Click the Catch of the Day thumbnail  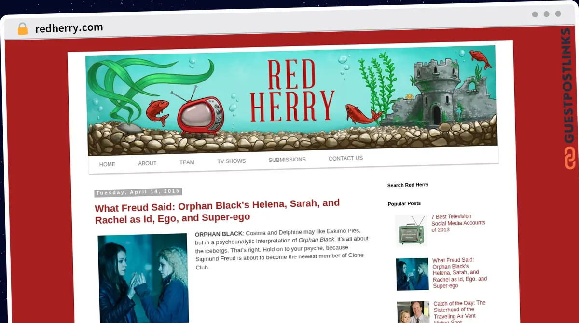pyautogui.click(x=414, y=312)
